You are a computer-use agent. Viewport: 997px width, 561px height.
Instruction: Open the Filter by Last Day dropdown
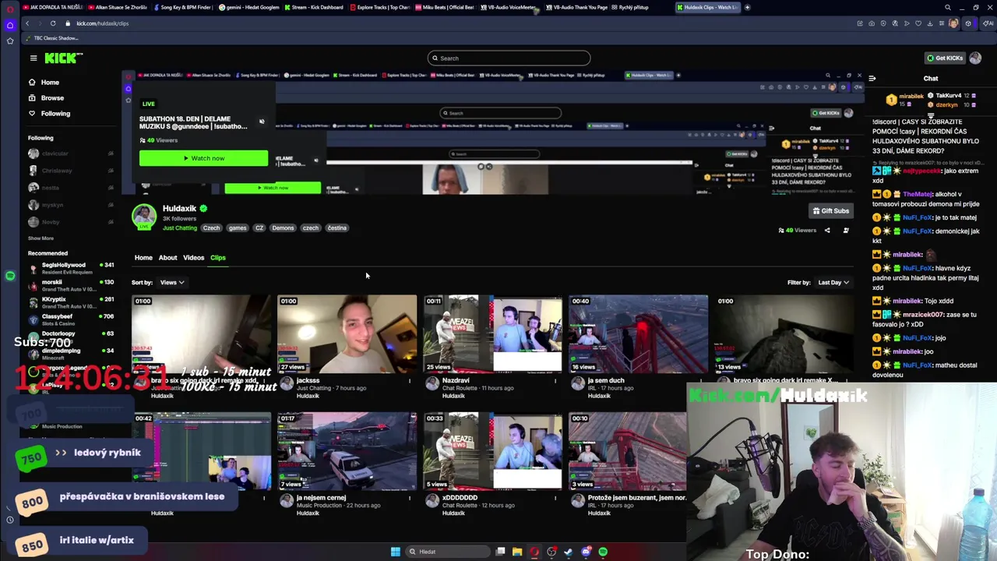(833, 282)
